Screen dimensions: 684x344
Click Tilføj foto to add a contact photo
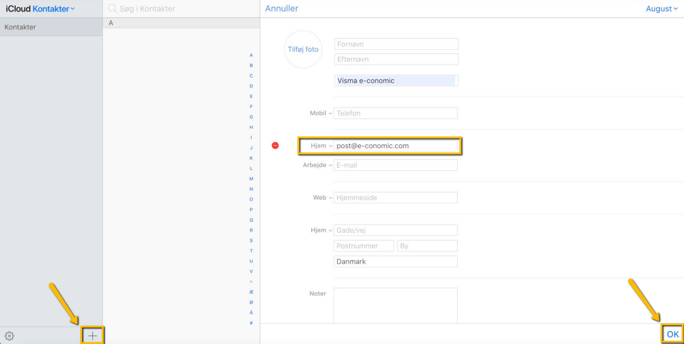coord(303,49)
